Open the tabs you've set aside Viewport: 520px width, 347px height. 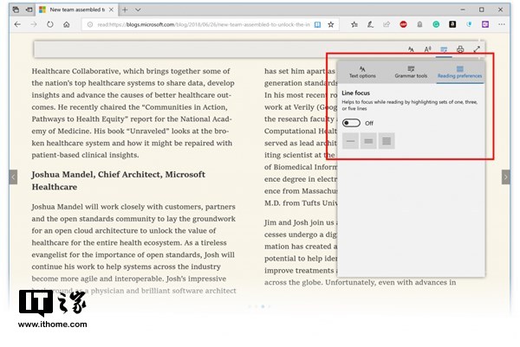click(16, 10)
